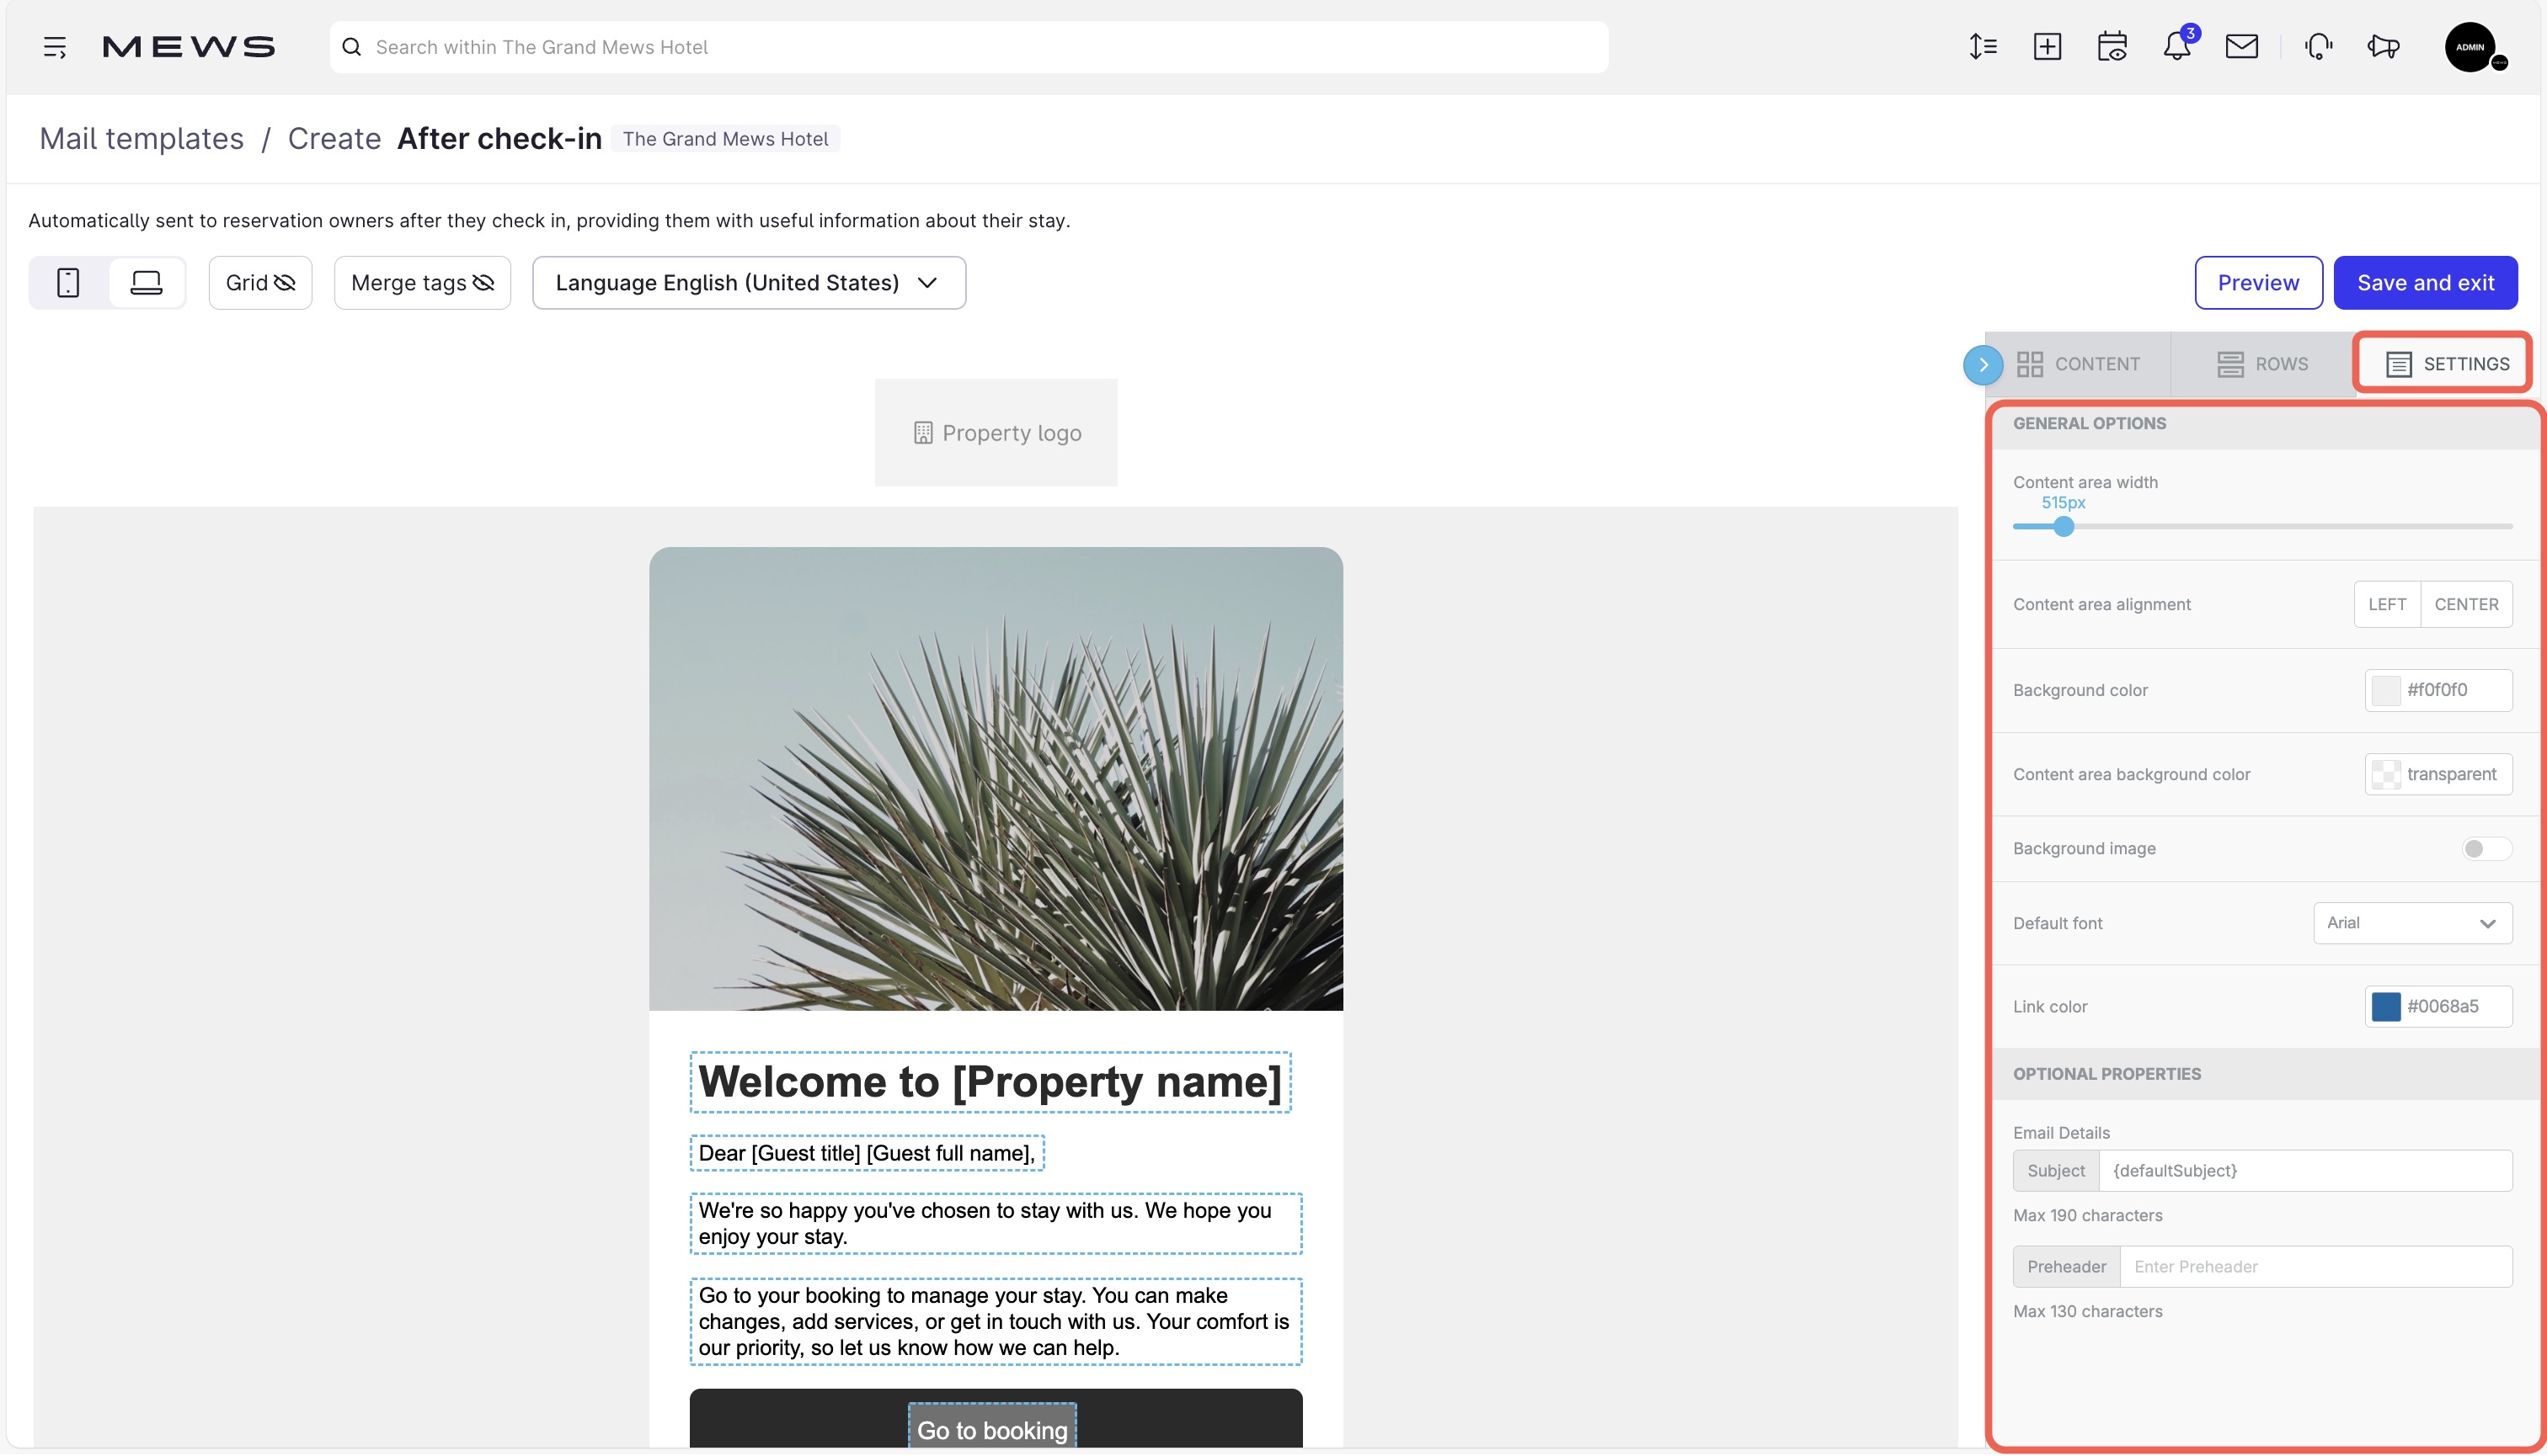Adjust the Content area width slider
This screenshot has height=1456, width=2547.
[x=2064, y=527]
